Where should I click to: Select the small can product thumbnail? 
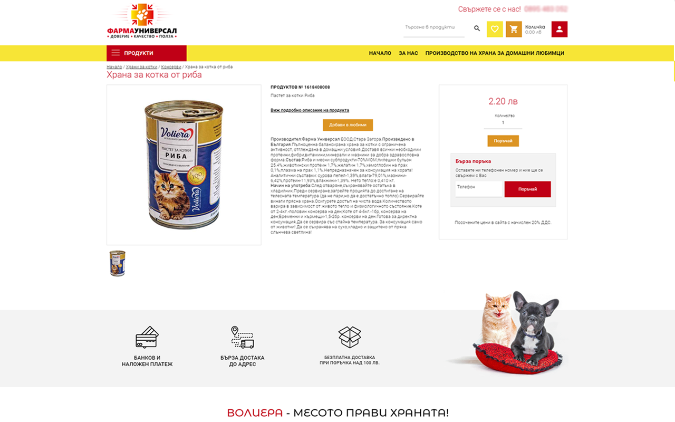click(118, 263)
